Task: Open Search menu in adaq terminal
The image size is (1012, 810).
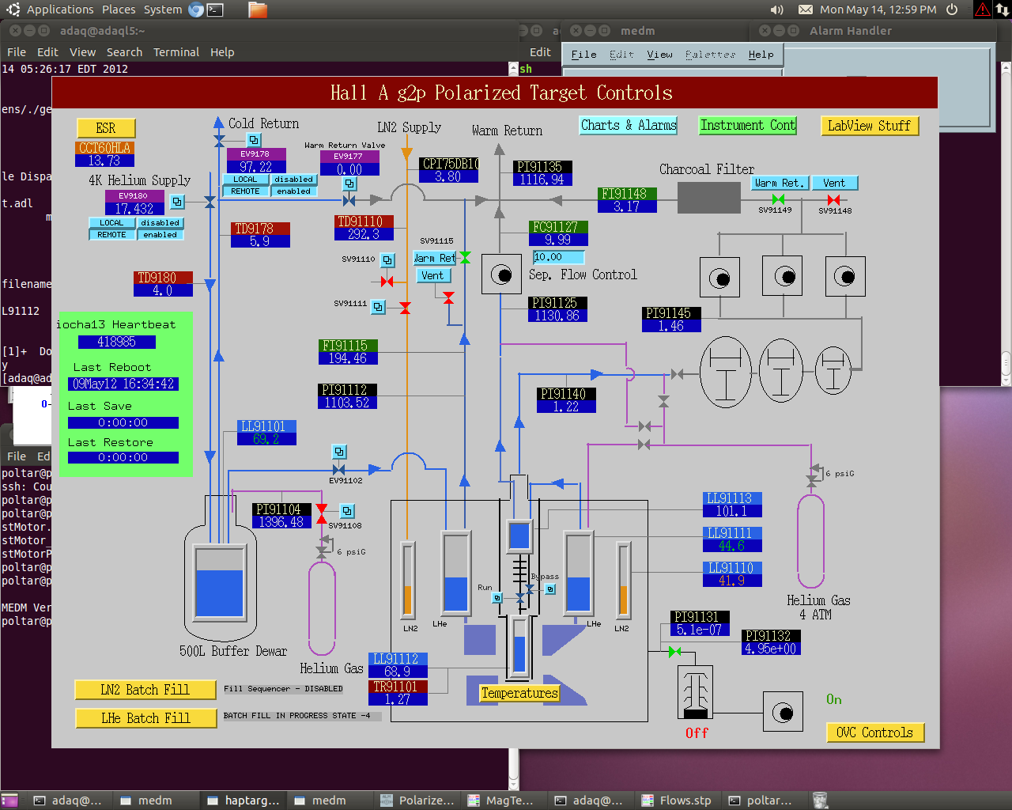Action: [124, 52]
